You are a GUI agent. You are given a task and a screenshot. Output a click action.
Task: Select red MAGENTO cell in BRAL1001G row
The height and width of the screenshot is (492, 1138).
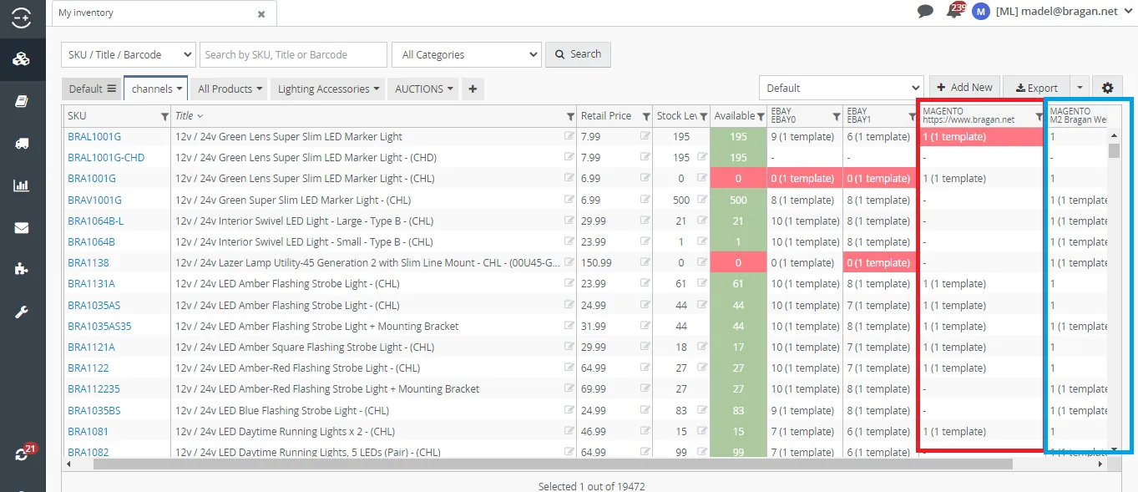(x=981, y=136)
